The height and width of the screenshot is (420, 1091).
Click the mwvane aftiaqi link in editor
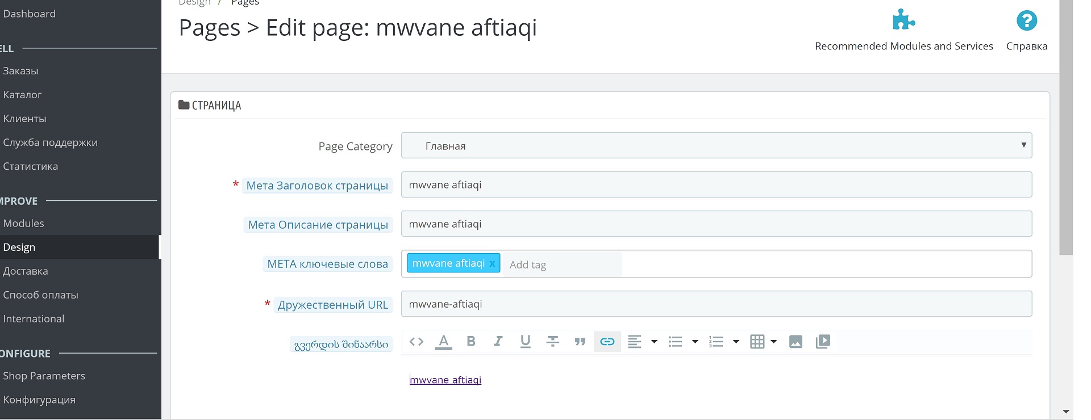pyautogui.click(x=445, y=380)
